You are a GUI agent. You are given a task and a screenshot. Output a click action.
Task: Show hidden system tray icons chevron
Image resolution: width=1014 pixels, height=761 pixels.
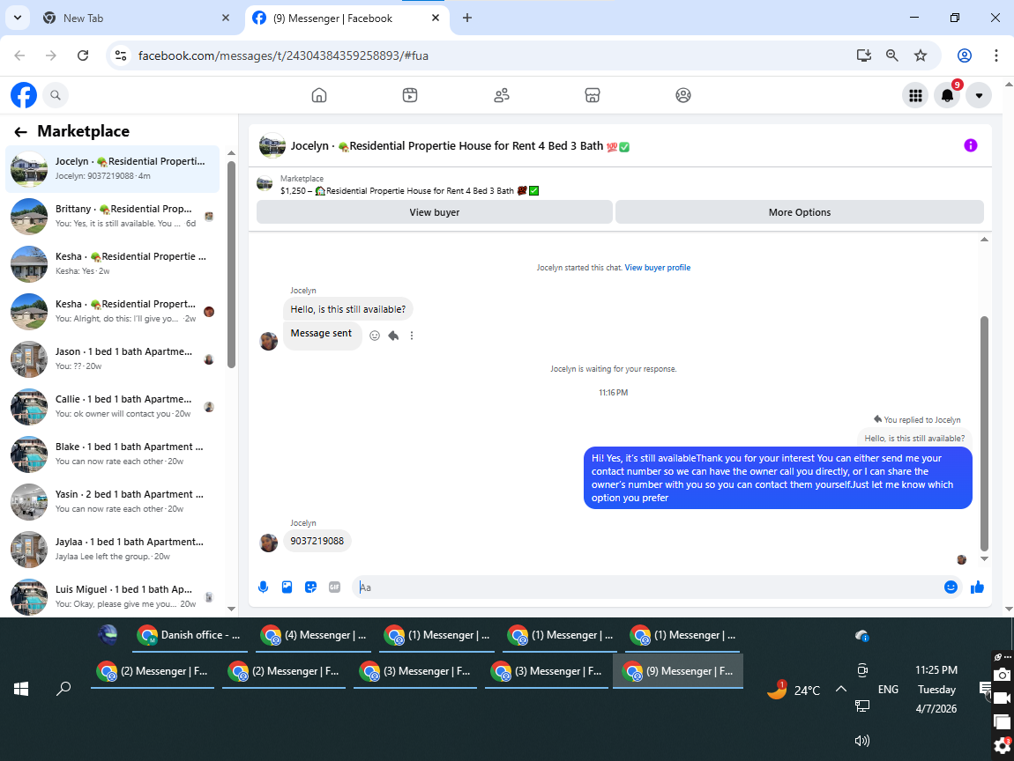pos(840,689)
